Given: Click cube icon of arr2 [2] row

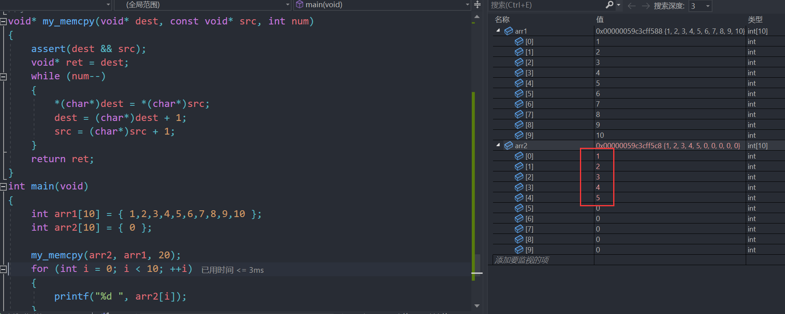Looking at the screenshot, I should point(519,177).
